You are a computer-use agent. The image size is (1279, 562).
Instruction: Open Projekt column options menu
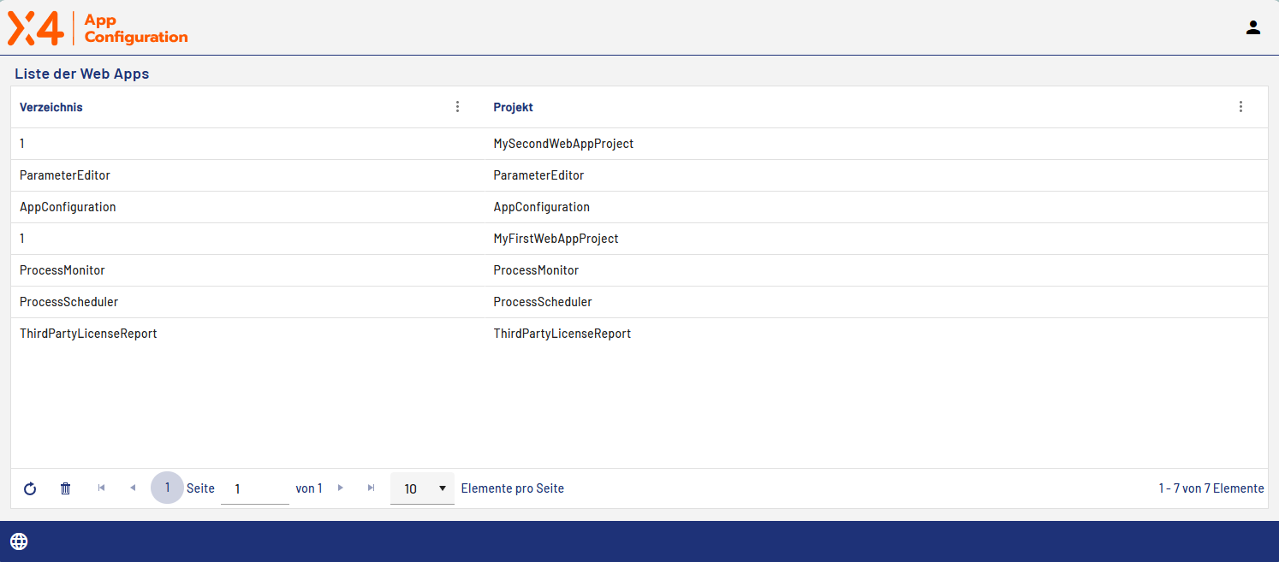coord(1240,107)
